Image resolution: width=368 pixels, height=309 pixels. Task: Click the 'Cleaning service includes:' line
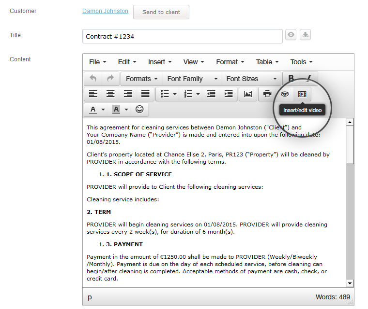tap(123, 199)
